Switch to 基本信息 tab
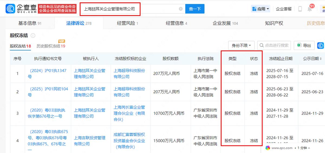Image resolution: width=325 pixels, height=153 pixels. click(30, 23)
